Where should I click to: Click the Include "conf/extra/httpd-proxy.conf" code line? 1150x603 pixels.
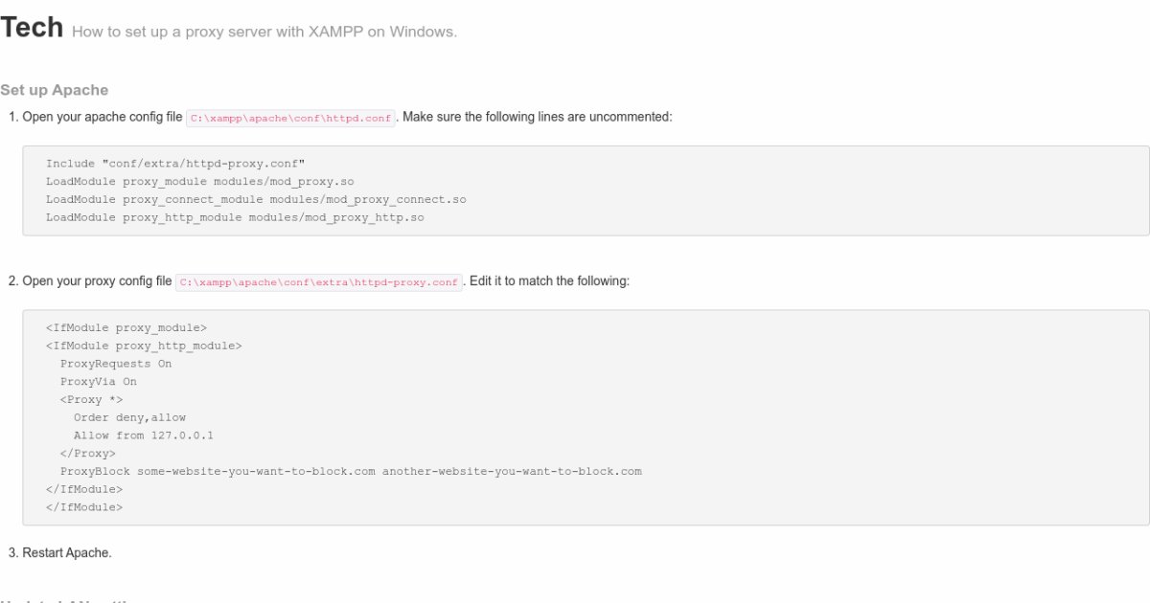[175, 164]
